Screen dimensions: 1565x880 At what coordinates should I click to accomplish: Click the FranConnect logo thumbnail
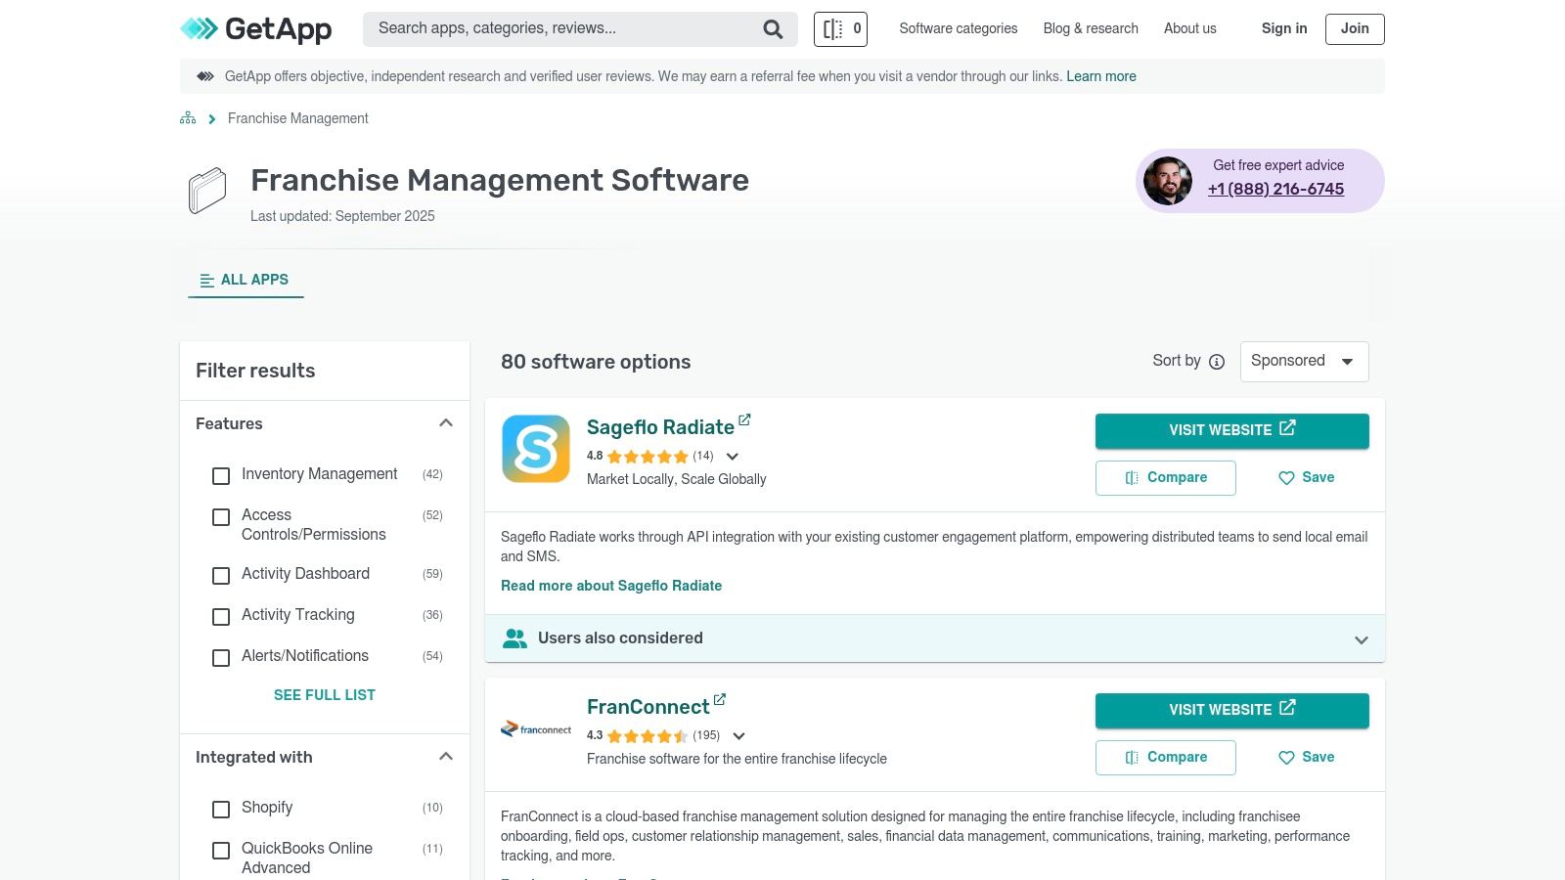[x=536, y=729]
